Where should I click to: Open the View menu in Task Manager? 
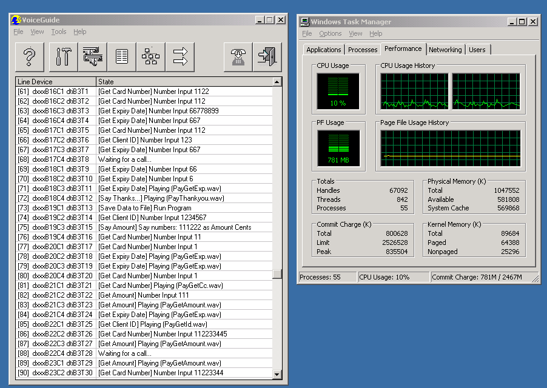[355, 33]
